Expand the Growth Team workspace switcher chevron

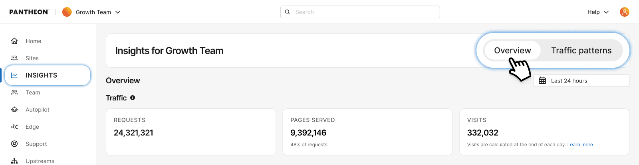point(118,12)
